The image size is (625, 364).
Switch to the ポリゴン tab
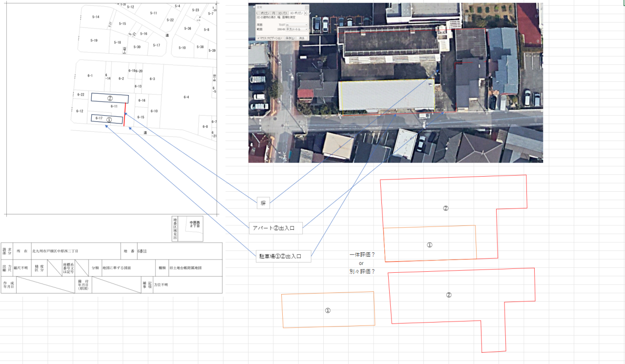(265, 13)
